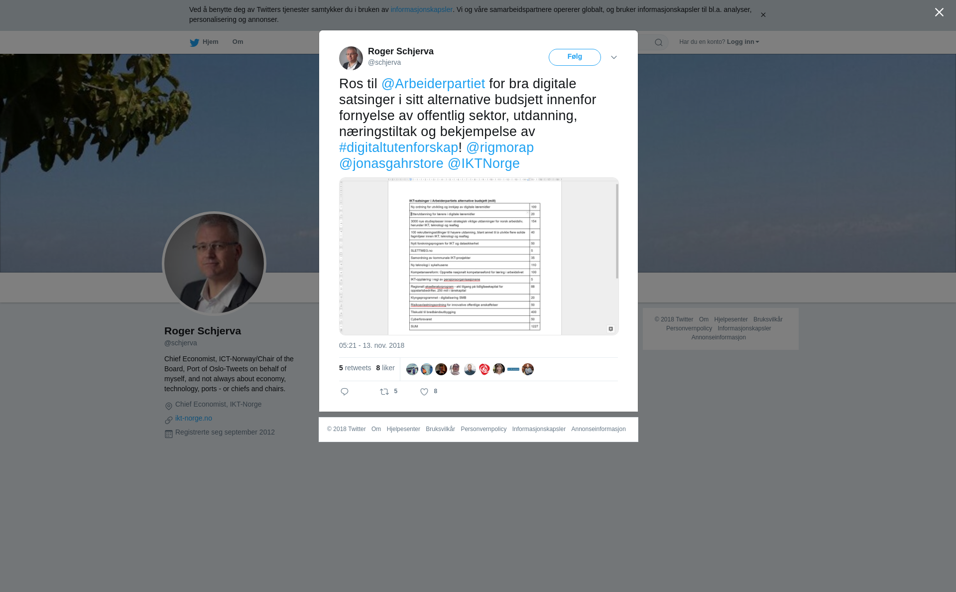
Task: Open the Om menu item in top bar
Action: click(238, 42)
